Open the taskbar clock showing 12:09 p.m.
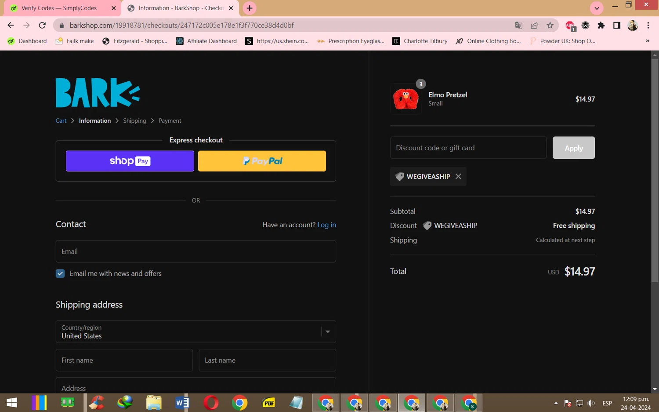Image resolution: width=659 pixels, height=412 pixels. point(636,403)
